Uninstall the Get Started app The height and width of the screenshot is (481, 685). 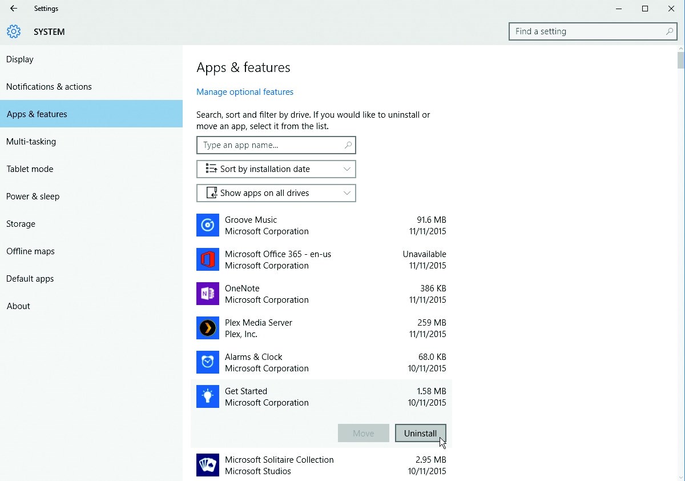[420, 433]
